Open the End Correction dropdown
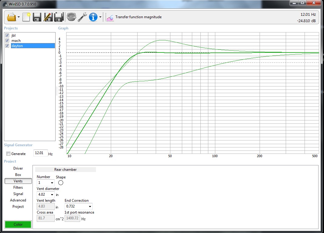This screenshot has height=233, width=324. click(x=90, y=206)
